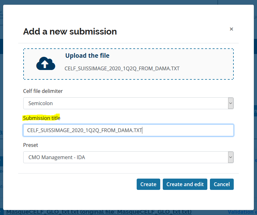This screenshot has width=257, height=215.
Task: Click the 'Preset' field label
Action: coord(30,145)
